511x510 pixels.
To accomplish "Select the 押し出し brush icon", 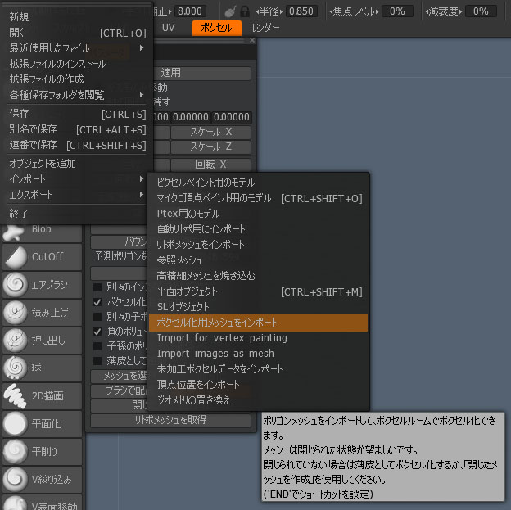I will pyautogui.click(x=16, y=341).
